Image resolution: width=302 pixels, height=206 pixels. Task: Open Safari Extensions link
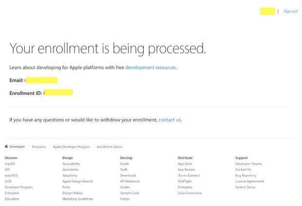189,193
